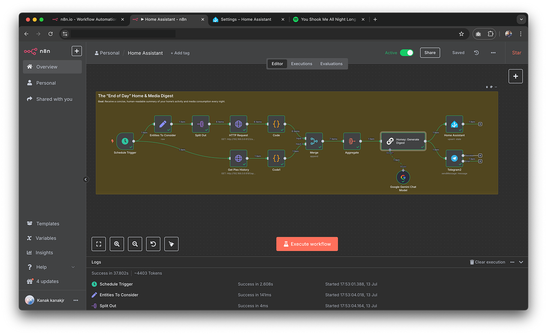Click the Share button
Viewport: 547px width, 335px height.
pos(430,53)
